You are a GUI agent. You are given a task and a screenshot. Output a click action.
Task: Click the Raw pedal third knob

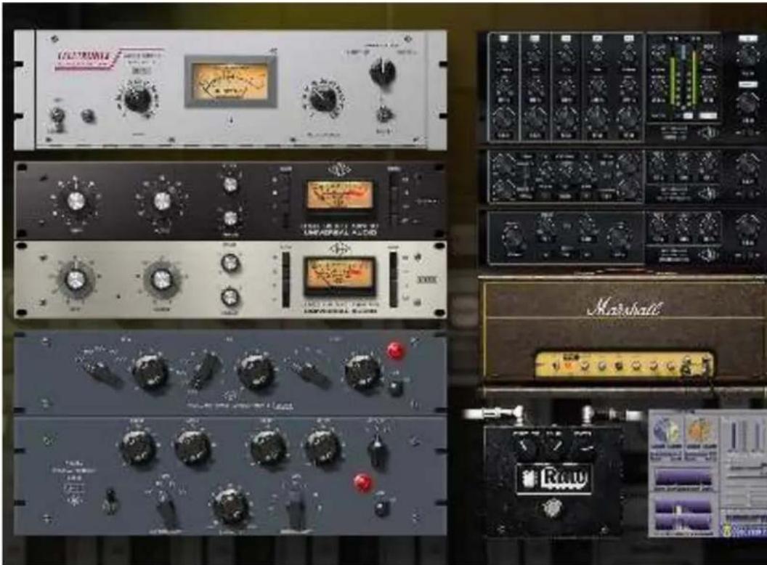pos(585,446)
